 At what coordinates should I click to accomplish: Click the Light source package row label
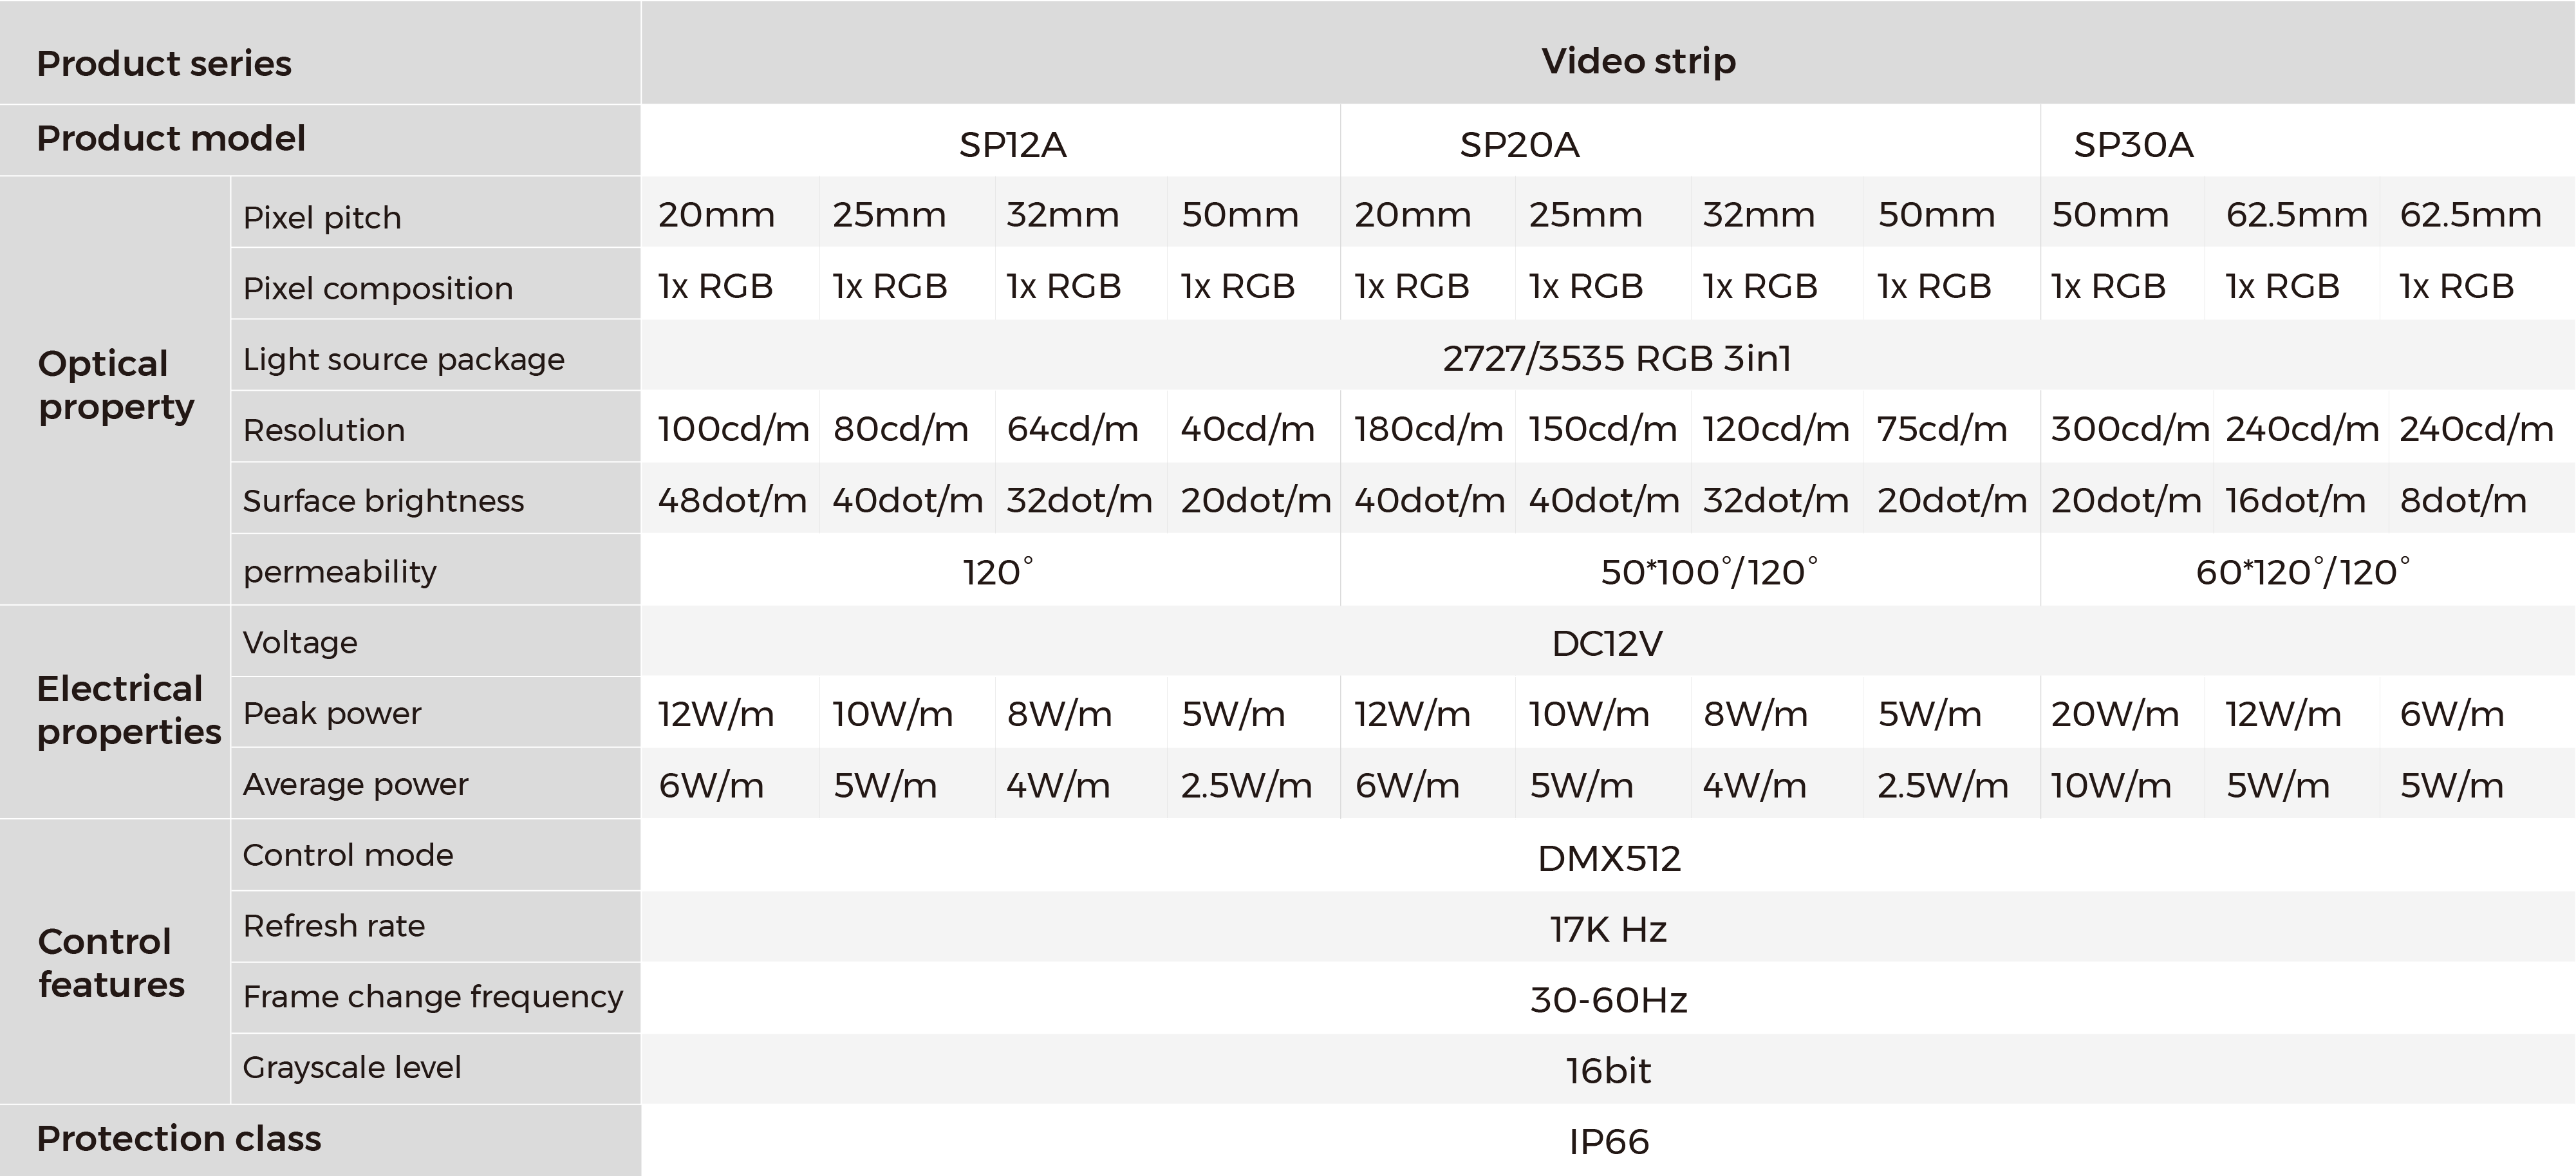pos(404,359)
